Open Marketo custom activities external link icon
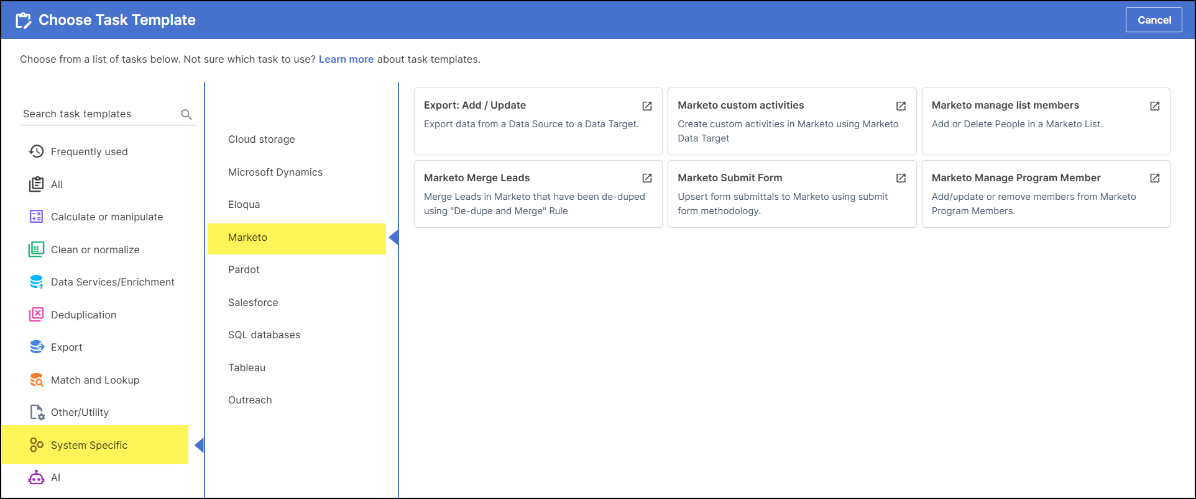Screen dimensions: 1196x499 [x=901, y=106]
